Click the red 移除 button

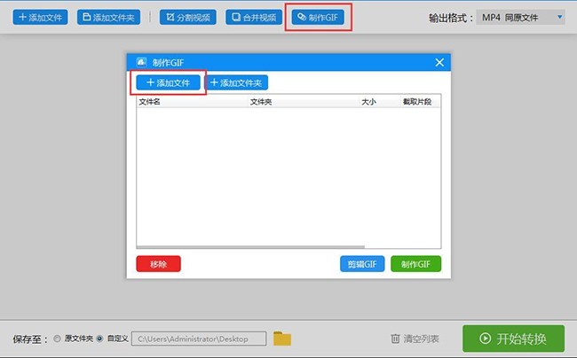(x=158, y=264)
